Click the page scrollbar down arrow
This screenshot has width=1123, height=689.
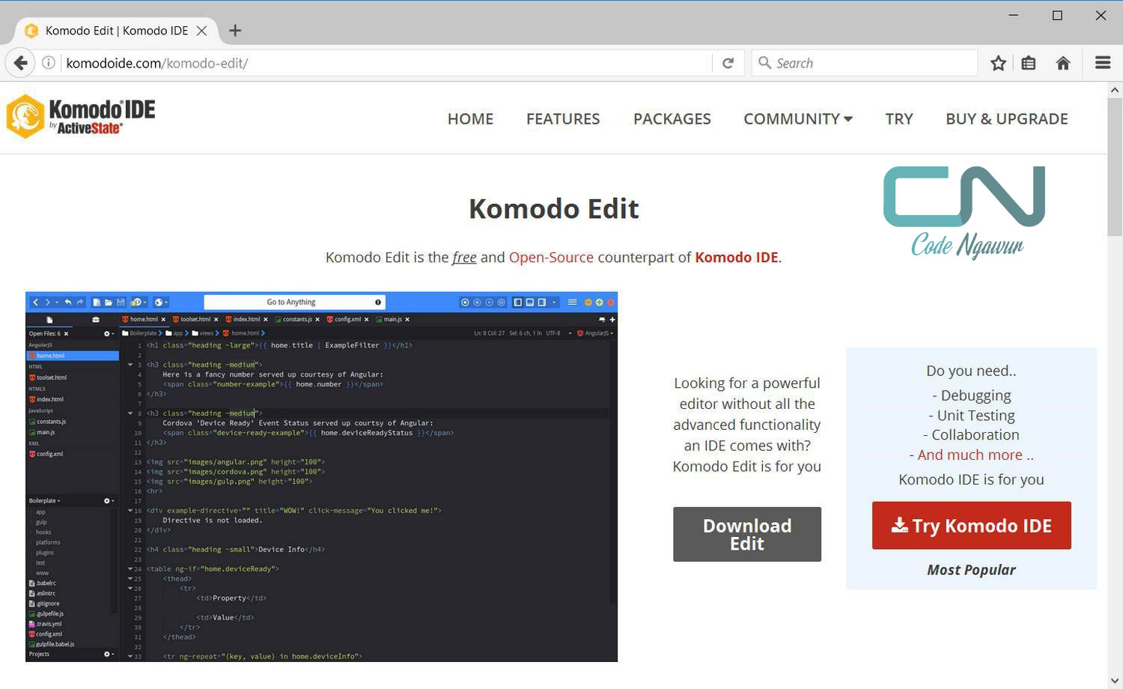tap(1115, 682)
